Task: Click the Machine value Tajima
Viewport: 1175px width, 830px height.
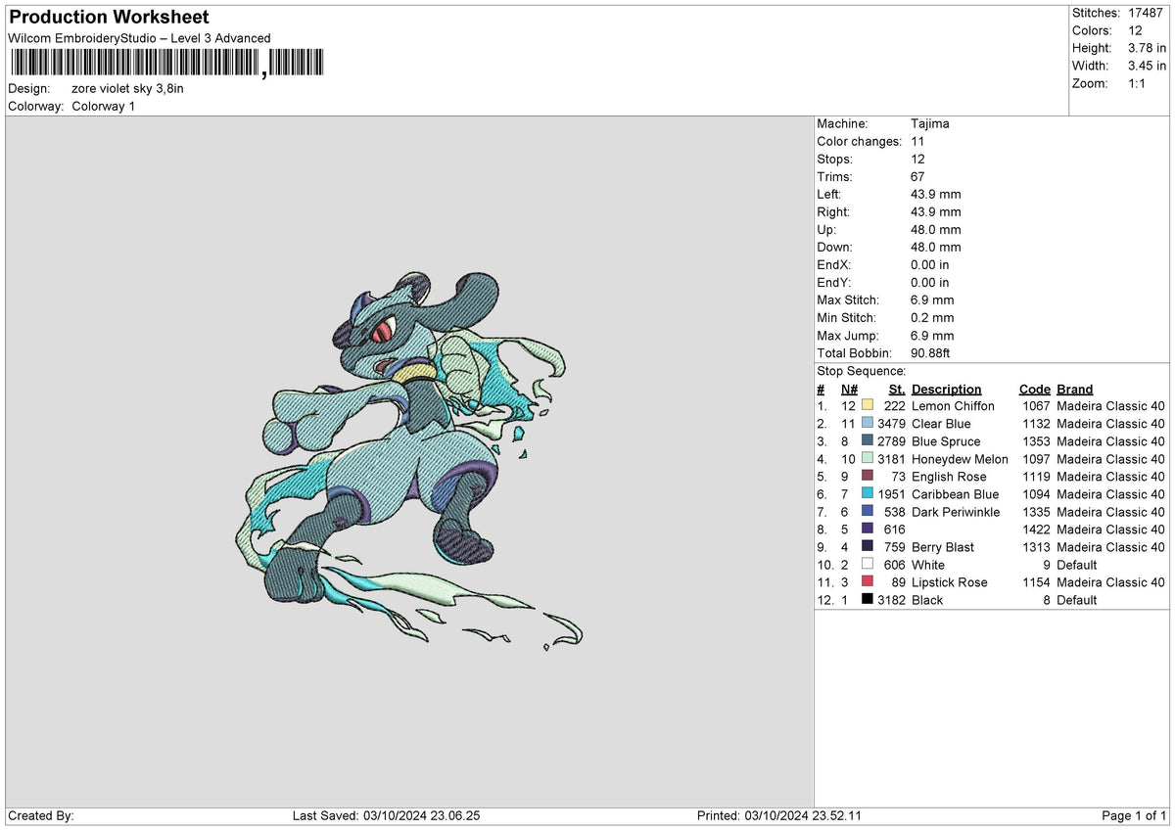Action: click(x=929, y=123)
